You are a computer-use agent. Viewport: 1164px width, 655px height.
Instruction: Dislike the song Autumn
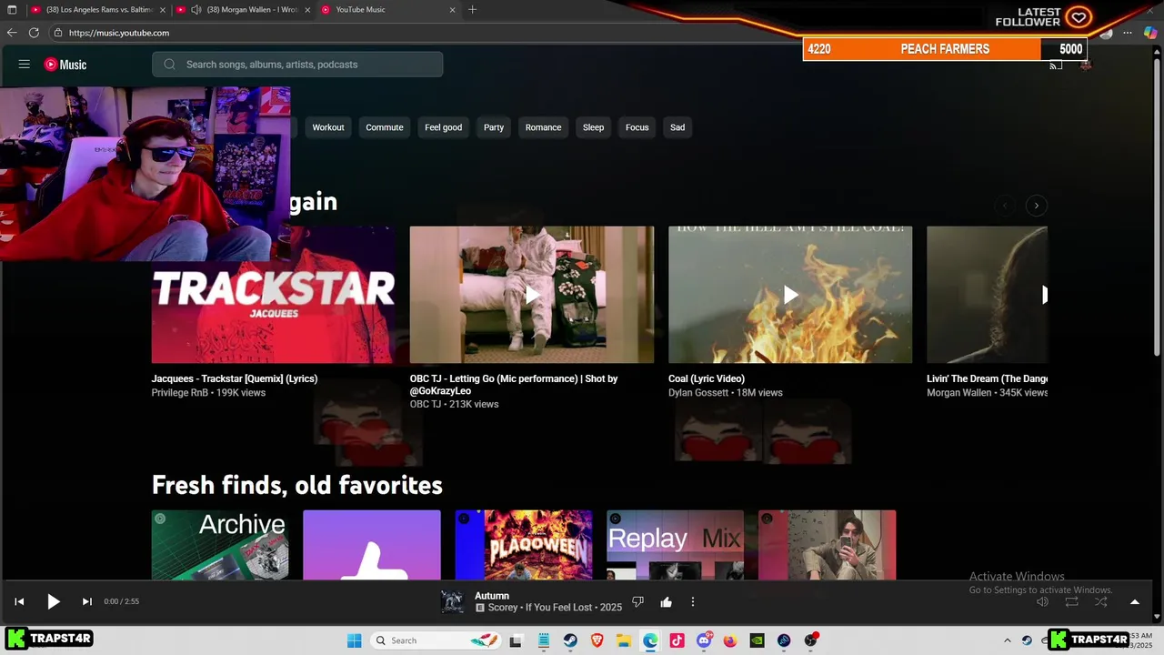637,601
